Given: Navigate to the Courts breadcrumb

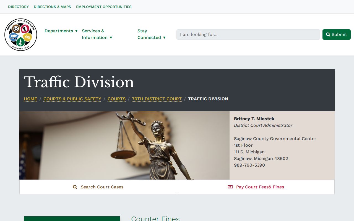Looking at the screenshot, I should 116,99.
